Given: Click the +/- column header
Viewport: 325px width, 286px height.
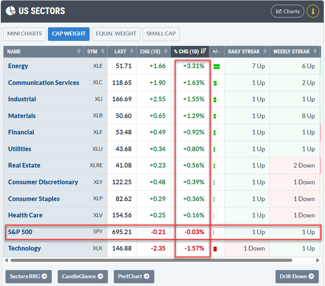Looking at the screenshot, I should [x=217, y=51].
